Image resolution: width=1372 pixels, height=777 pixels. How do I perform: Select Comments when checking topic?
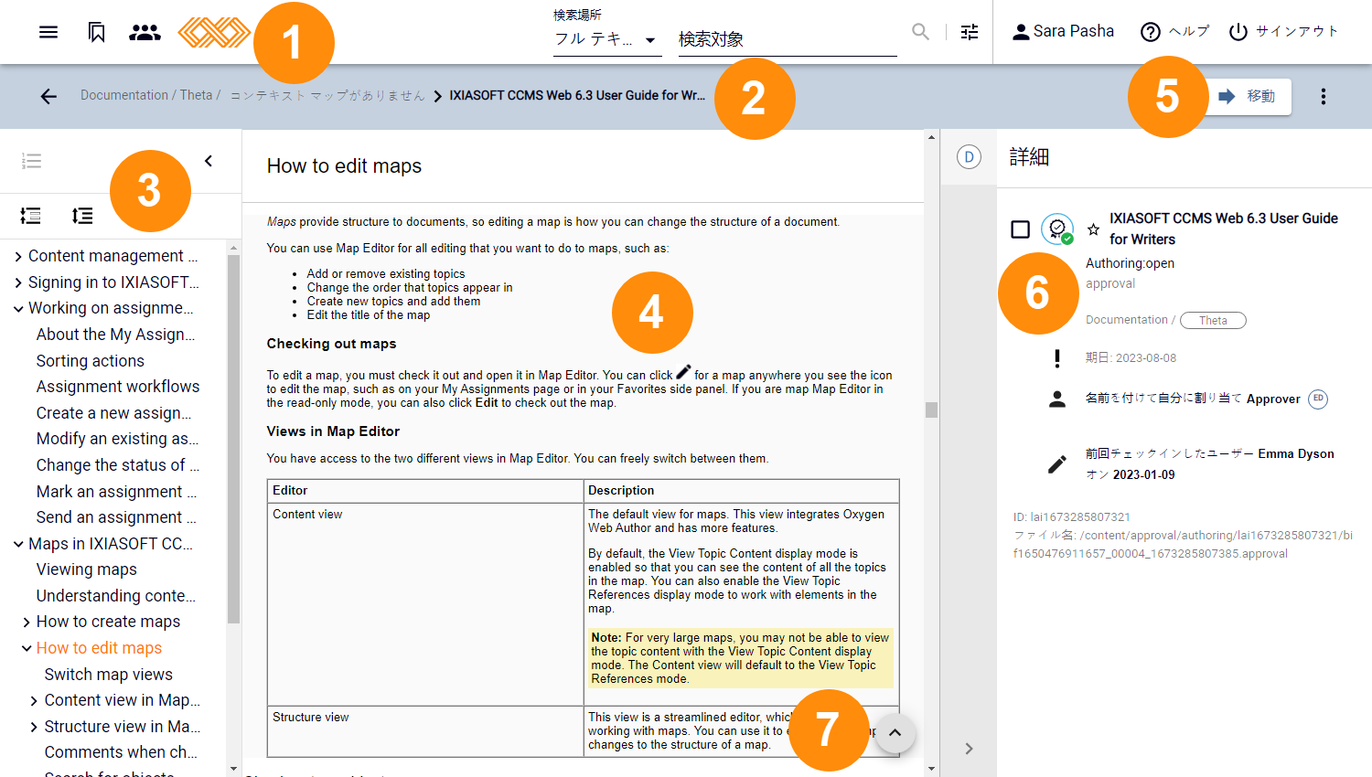coord(121,752)
